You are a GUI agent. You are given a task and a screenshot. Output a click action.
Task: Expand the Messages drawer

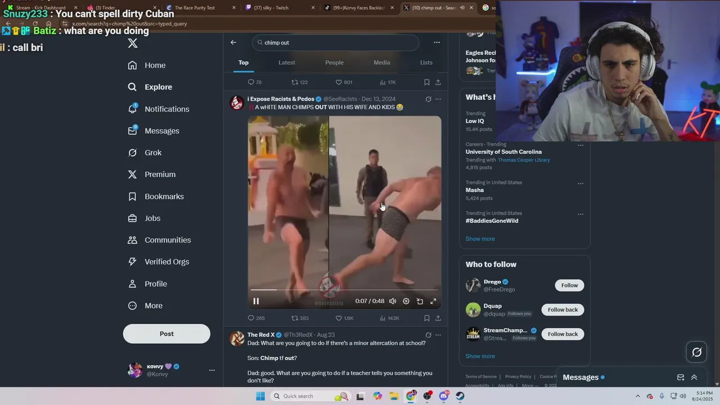coord(694,377)
